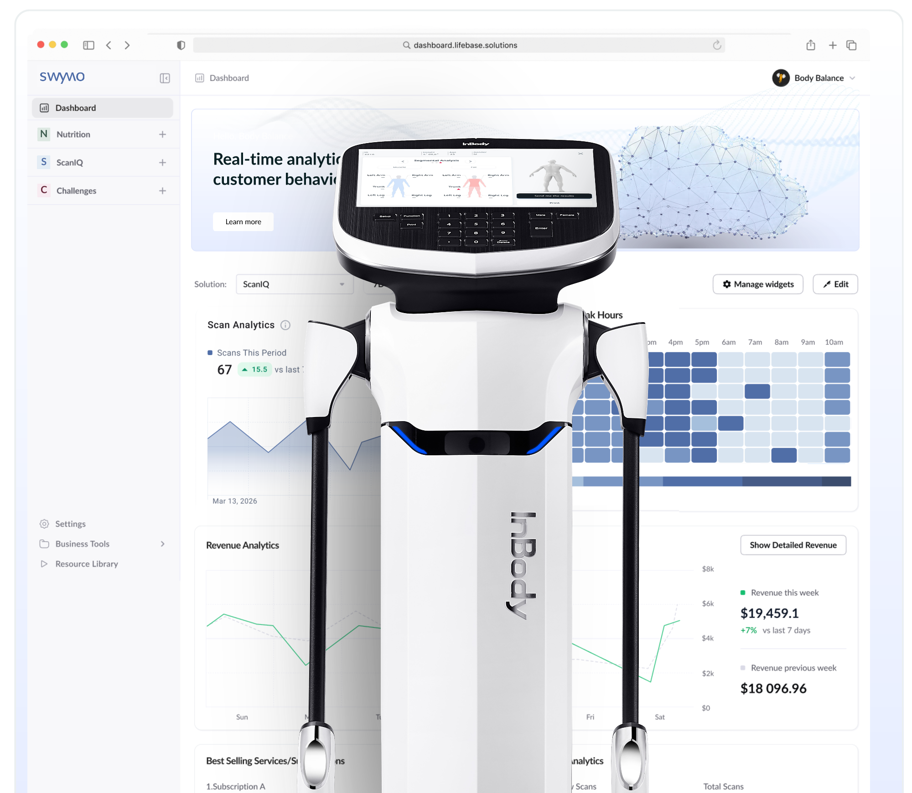Click the 7am heatmap column header
This screenshot has width=912, height=793.
pyautogui.click(x=755, y=342)
